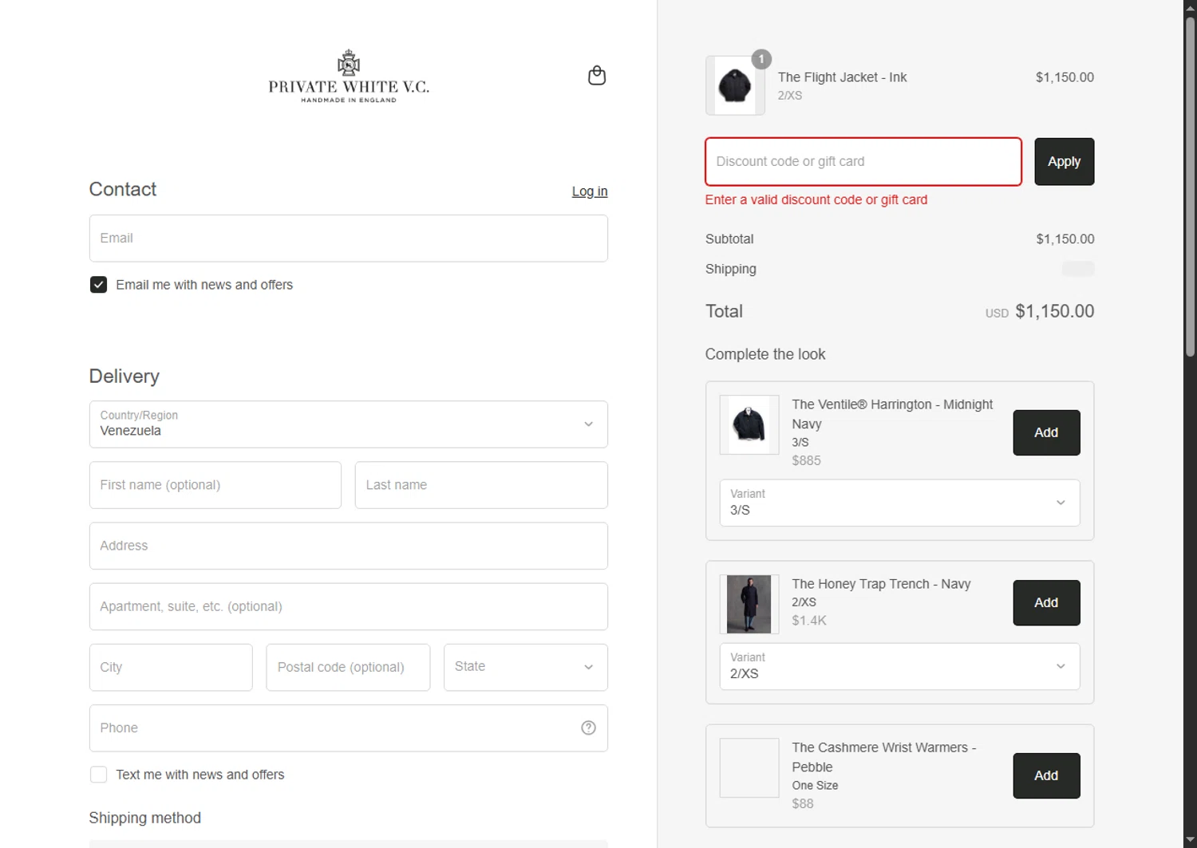The width and height of the screenshot is (1197, 848).
Task: Click the Apartment, suite, etc. field
Action: (x=349, y=606)
